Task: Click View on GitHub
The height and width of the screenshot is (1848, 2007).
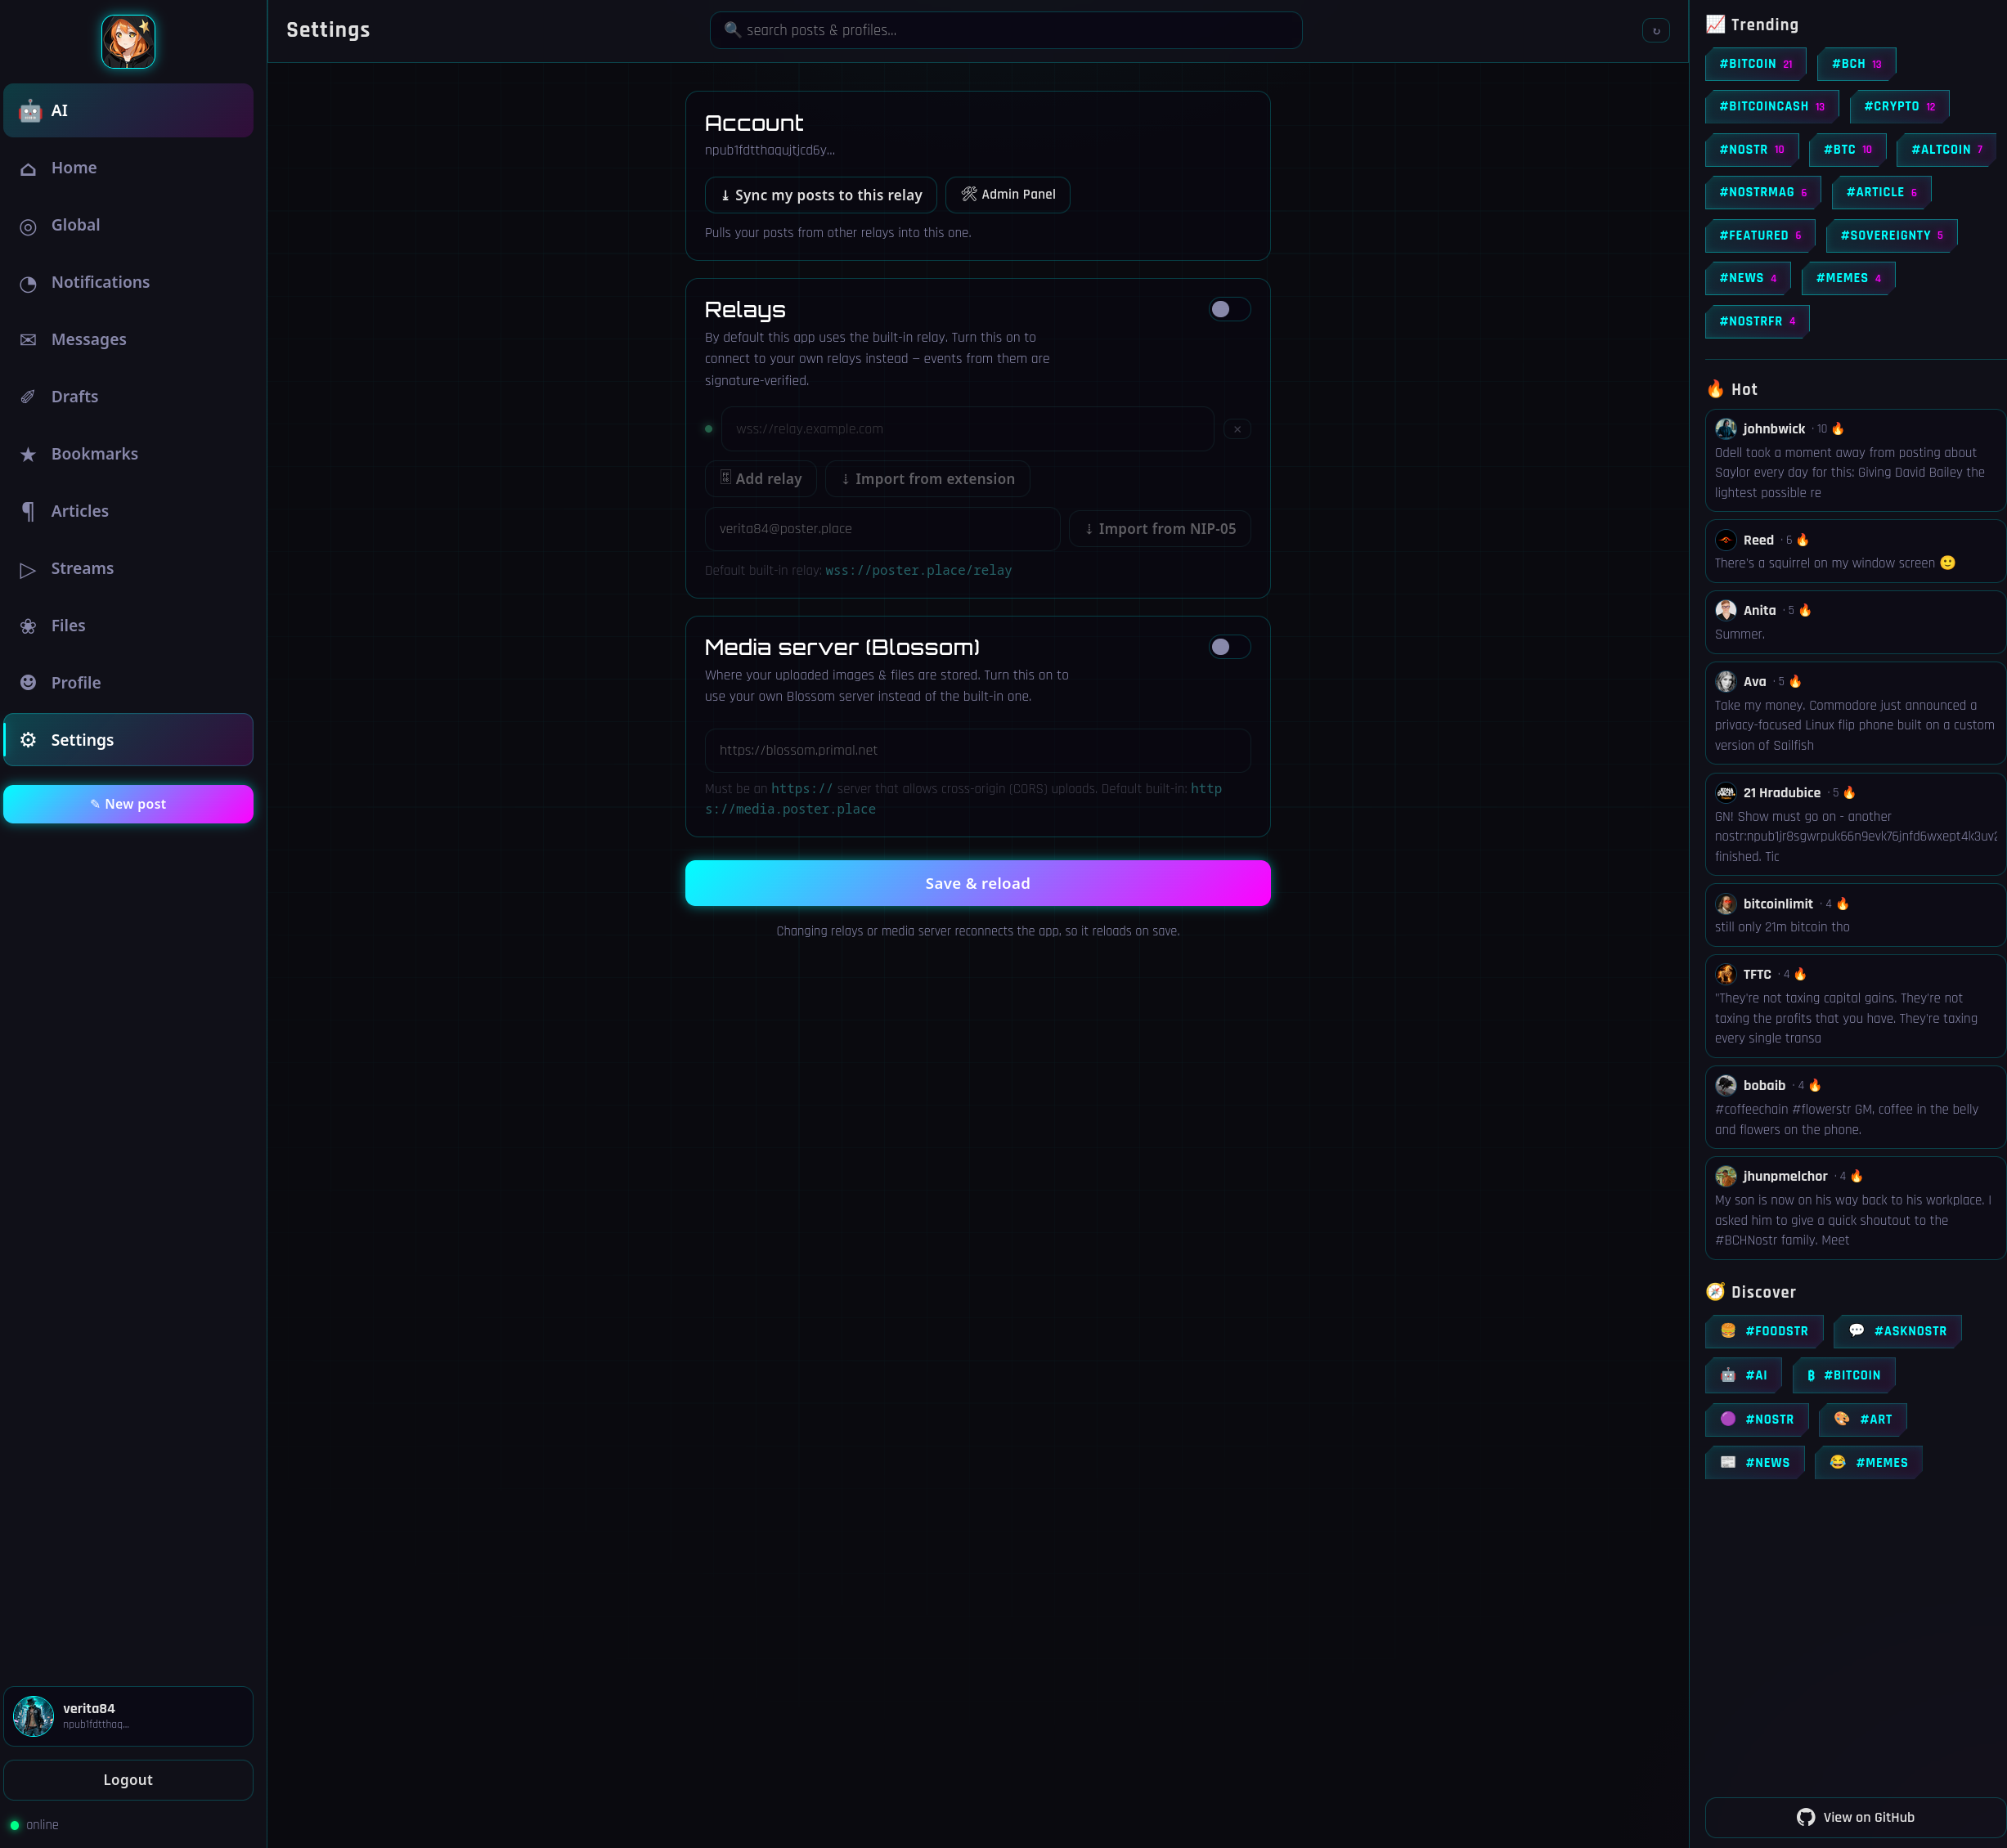Action: click(1855, 1817)
